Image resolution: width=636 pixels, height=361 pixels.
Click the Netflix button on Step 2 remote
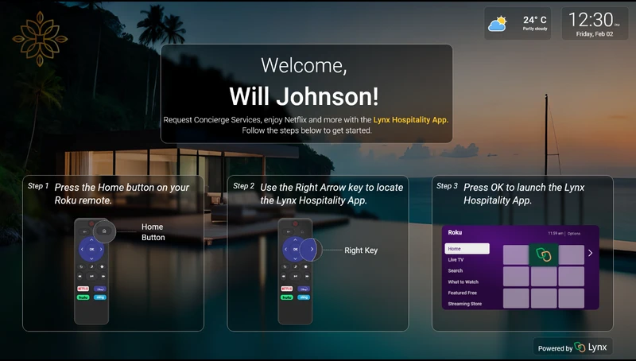287,289
